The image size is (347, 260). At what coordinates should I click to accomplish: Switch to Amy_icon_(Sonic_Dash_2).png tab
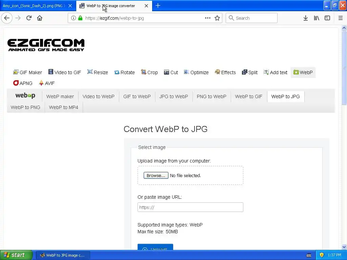(x=35, y=6)
